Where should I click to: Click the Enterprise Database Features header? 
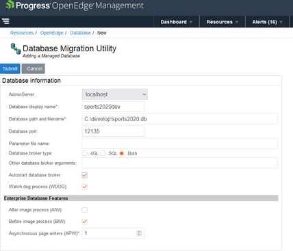coord(141,198)
